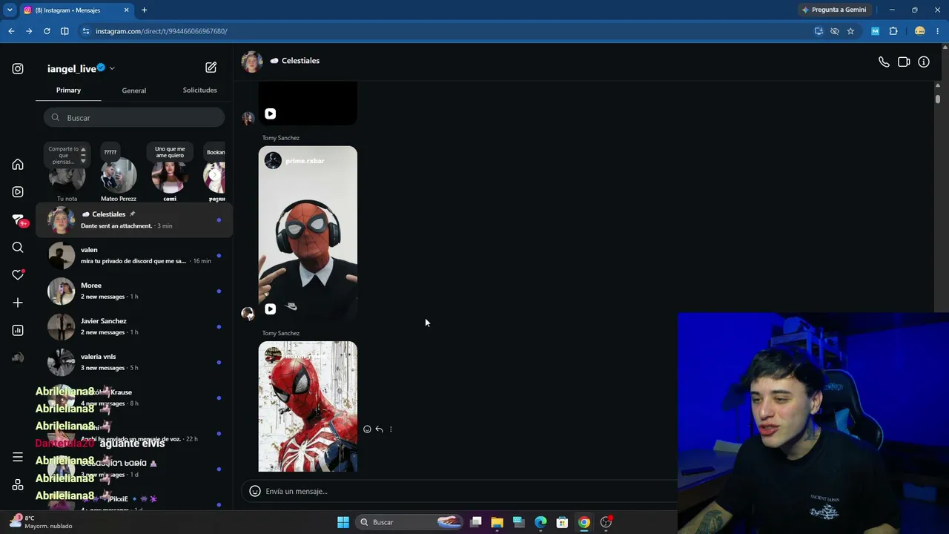The height and width of the screenshot is (534, 949).
Task: Click the browser address bar URL
Action: pyautogui.click(x=162, y=31)
